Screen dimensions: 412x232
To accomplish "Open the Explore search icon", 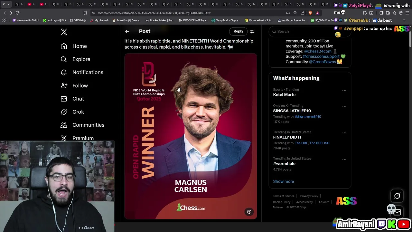I will (64, 59).
